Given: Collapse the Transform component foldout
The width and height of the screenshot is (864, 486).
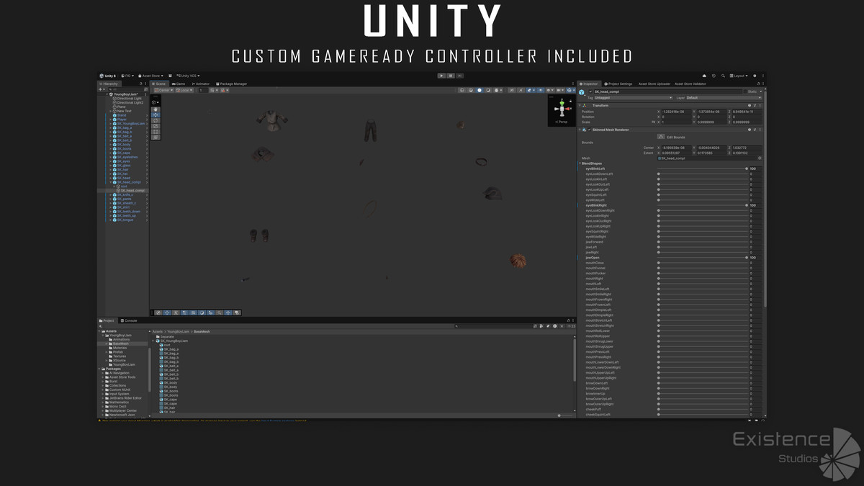Looking at the screenshot, I should point(580,106).
